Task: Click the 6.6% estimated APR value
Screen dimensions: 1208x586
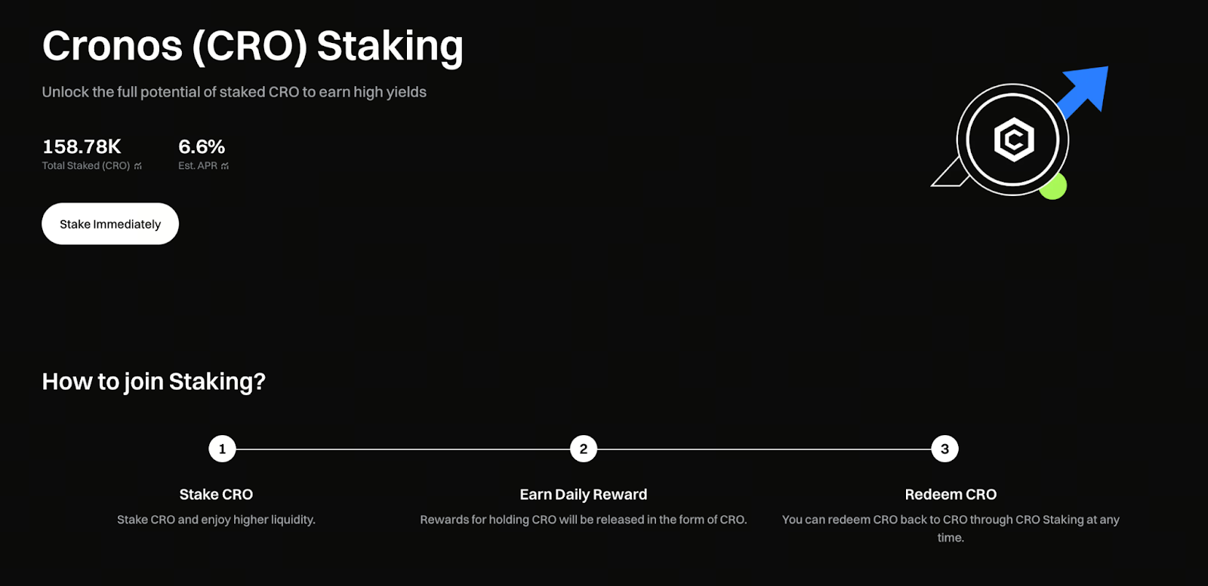Action: click(202, 146)
